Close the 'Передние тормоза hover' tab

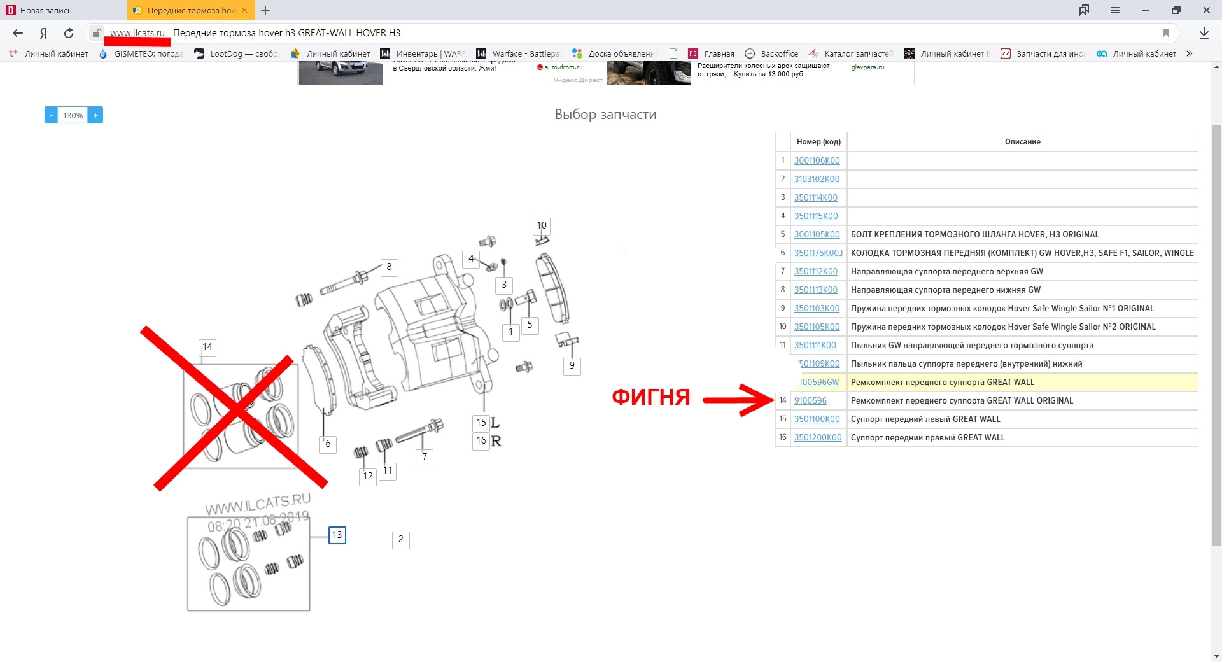coord(244,10)
